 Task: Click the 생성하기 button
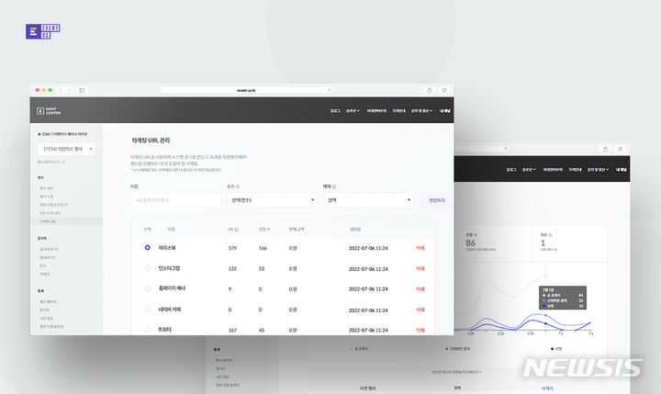point(436,199)
